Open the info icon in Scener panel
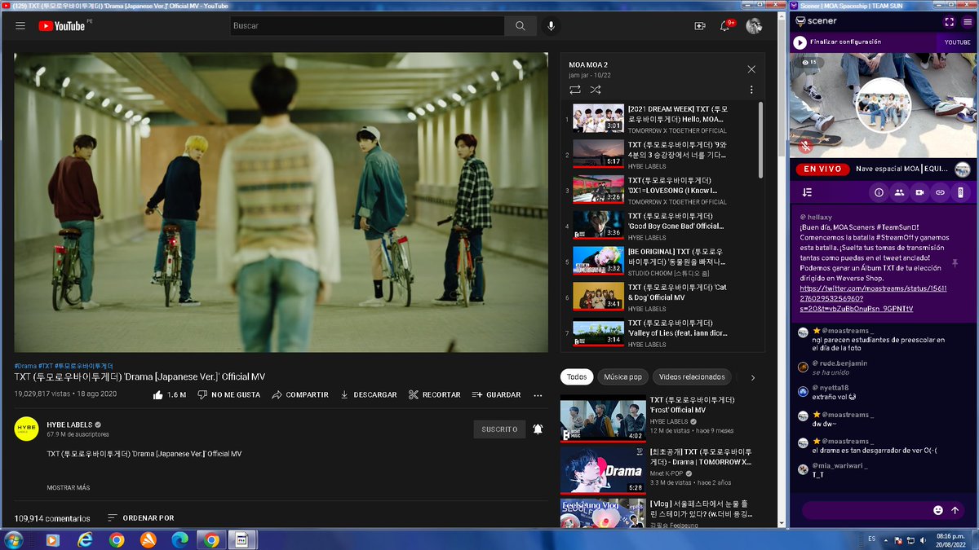979x550 pixels. pos(878,191)
